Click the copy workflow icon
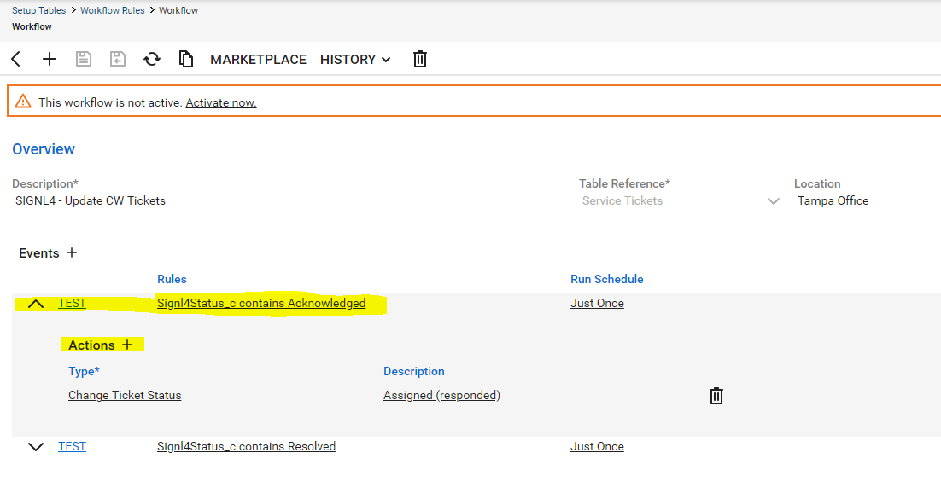This screenshot has height=499, width=941. (x=186, y=59)
